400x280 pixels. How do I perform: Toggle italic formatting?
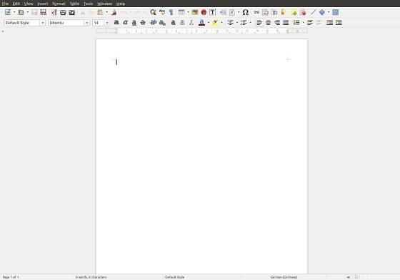click(125, 23)
